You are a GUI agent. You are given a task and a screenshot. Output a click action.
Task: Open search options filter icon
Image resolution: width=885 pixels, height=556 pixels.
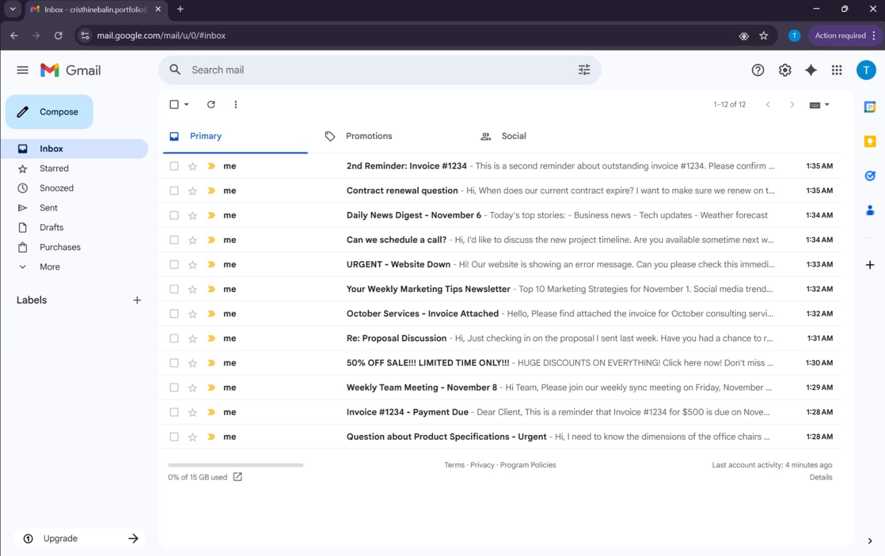[584, 70]
